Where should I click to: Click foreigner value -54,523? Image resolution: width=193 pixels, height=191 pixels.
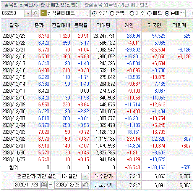click(x=158, y=36)
